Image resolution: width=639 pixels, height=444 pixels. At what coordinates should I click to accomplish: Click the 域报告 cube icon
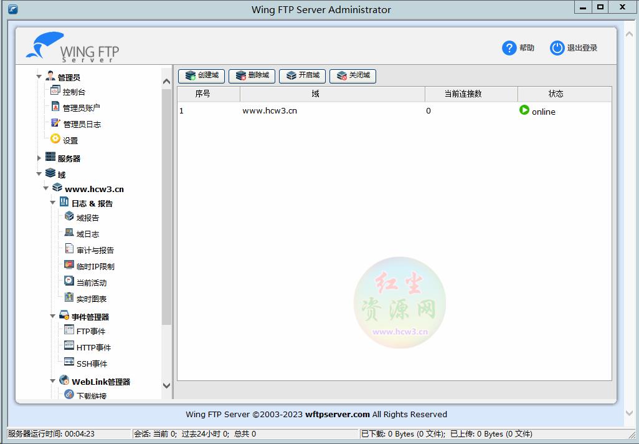click(69, 216)
